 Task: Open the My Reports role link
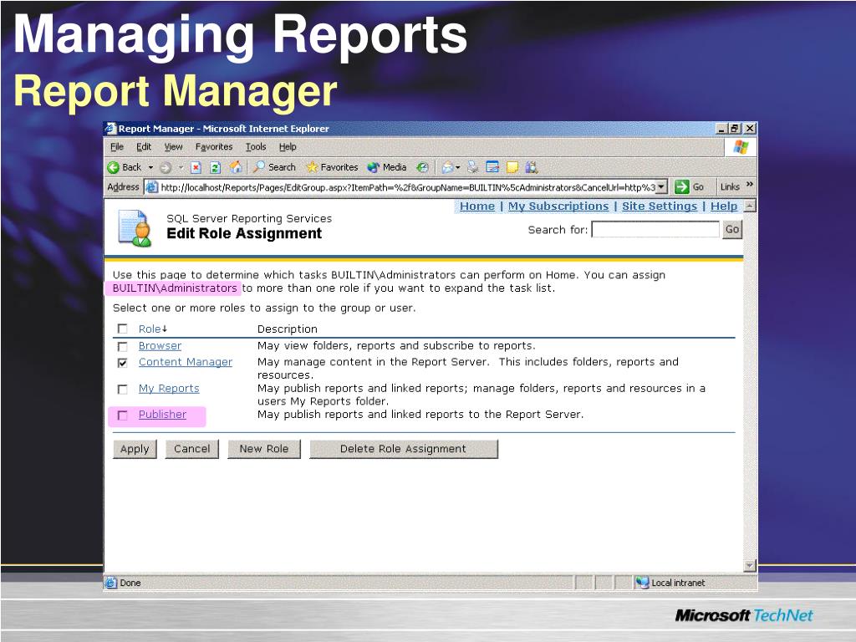click(169, 388)
